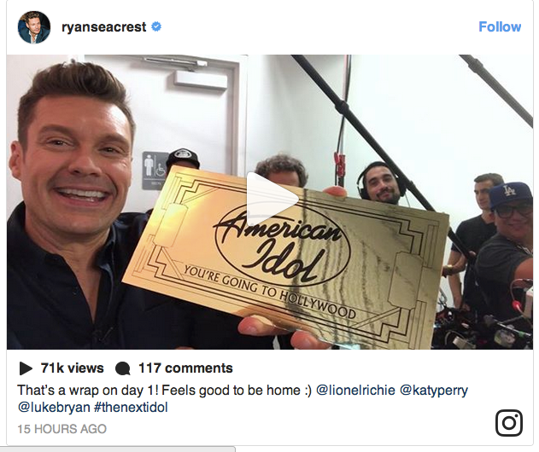Click the restroom sign in the video frame
The image size is (539, 452).
click(x=155, y=171)
